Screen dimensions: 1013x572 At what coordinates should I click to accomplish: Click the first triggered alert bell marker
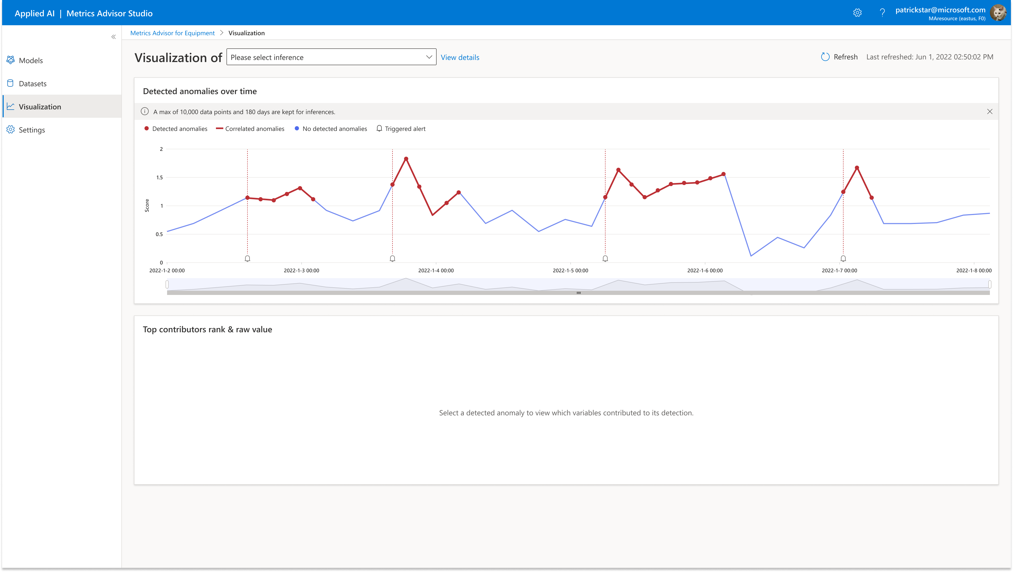[x=247, y=258]
